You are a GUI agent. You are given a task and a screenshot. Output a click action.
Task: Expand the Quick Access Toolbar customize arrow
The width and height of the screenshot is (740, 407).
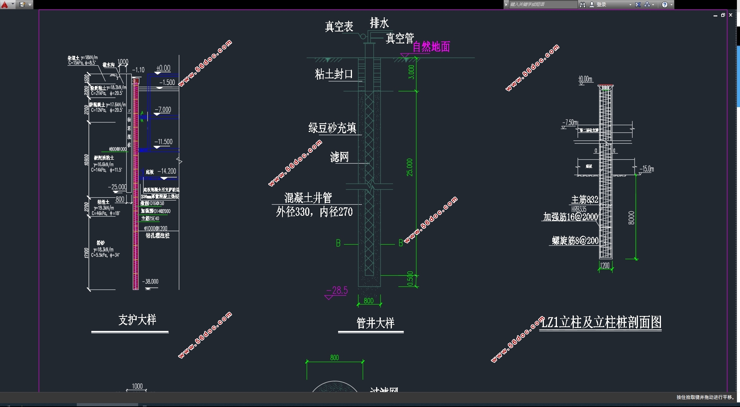click(30, 5)
